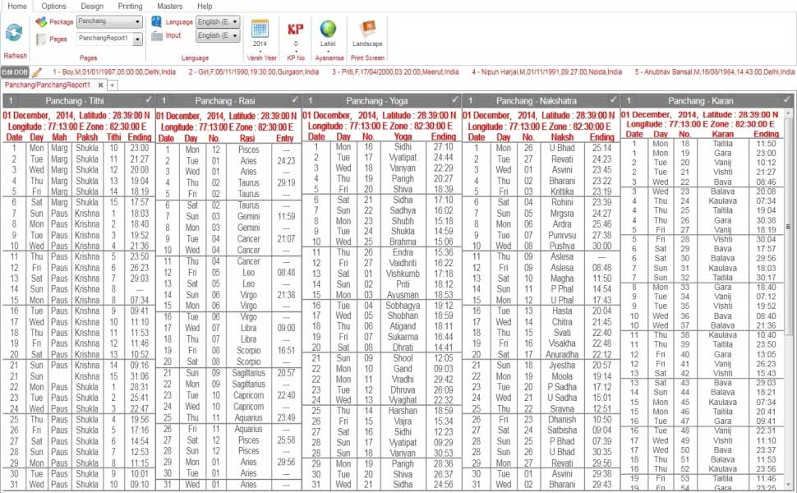797x493 pixels.
Task: Expand the 2014 Varsh Year dropdown arrow
Action: tap(260, 51)
